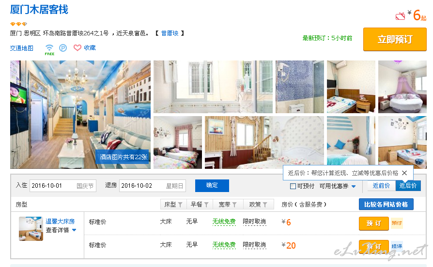This screenshot has height=267, width=433.
Task: Open the 早餐 filter dropdown
Action: pyautogui.click(x=200, y=205)
